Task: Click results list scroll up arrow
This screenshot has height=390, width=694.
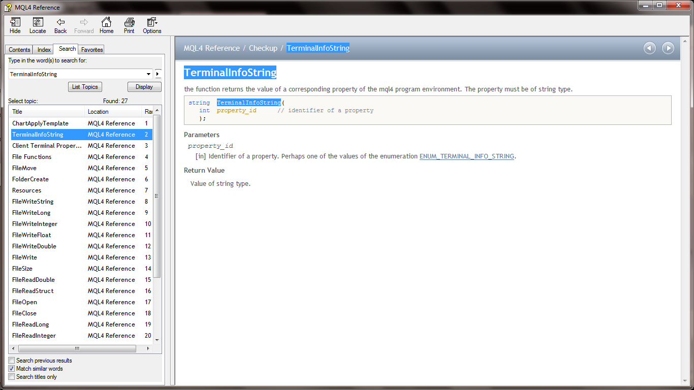Action: [x=157, y=111]
